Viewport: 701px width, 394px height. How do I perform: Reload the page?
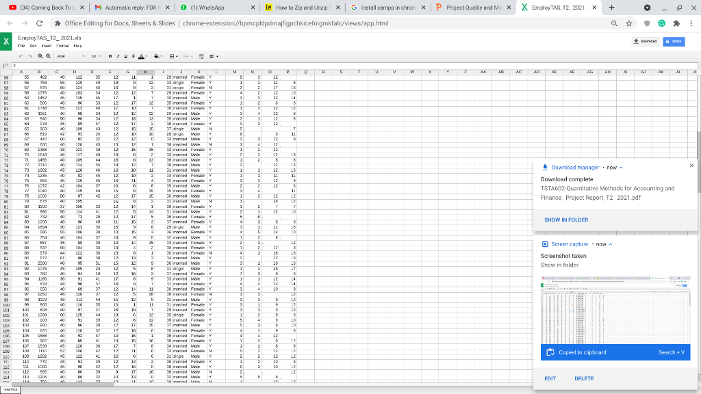click(x=39, y=23)
